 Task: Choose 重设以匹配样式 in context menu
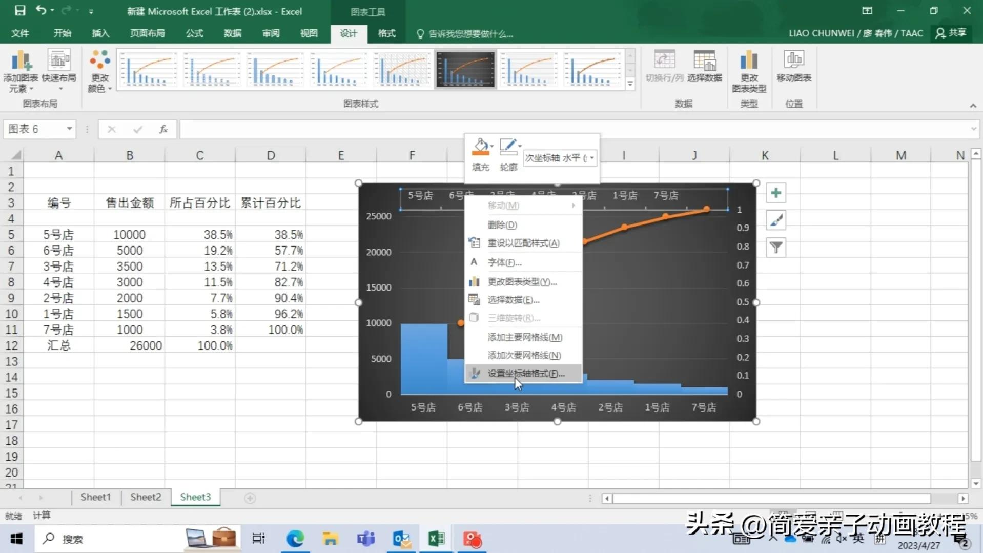523,243
